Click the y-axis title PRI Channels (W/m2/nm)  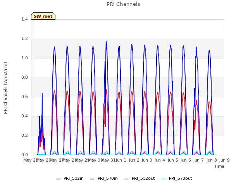(x=6, y=88)
